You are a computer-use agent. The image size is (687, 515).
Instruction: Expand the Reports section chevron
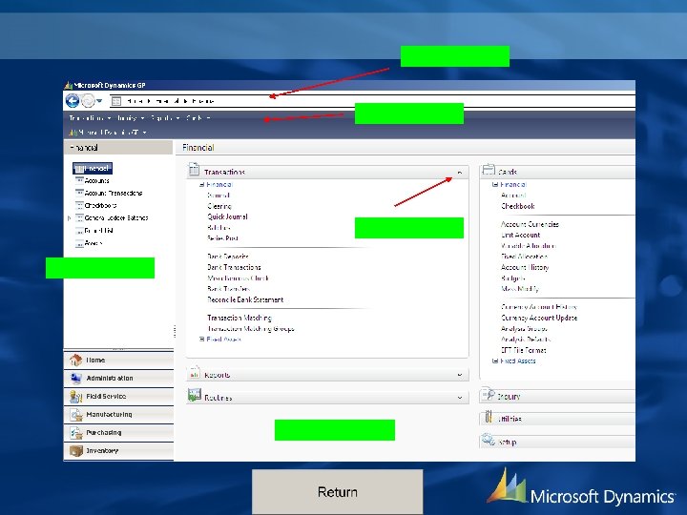pos(460,375)
